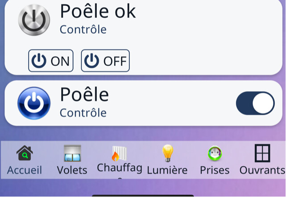This screenshot has height=197, width=286.
Task: Open the Volets tab label
Action: (72, 170)
